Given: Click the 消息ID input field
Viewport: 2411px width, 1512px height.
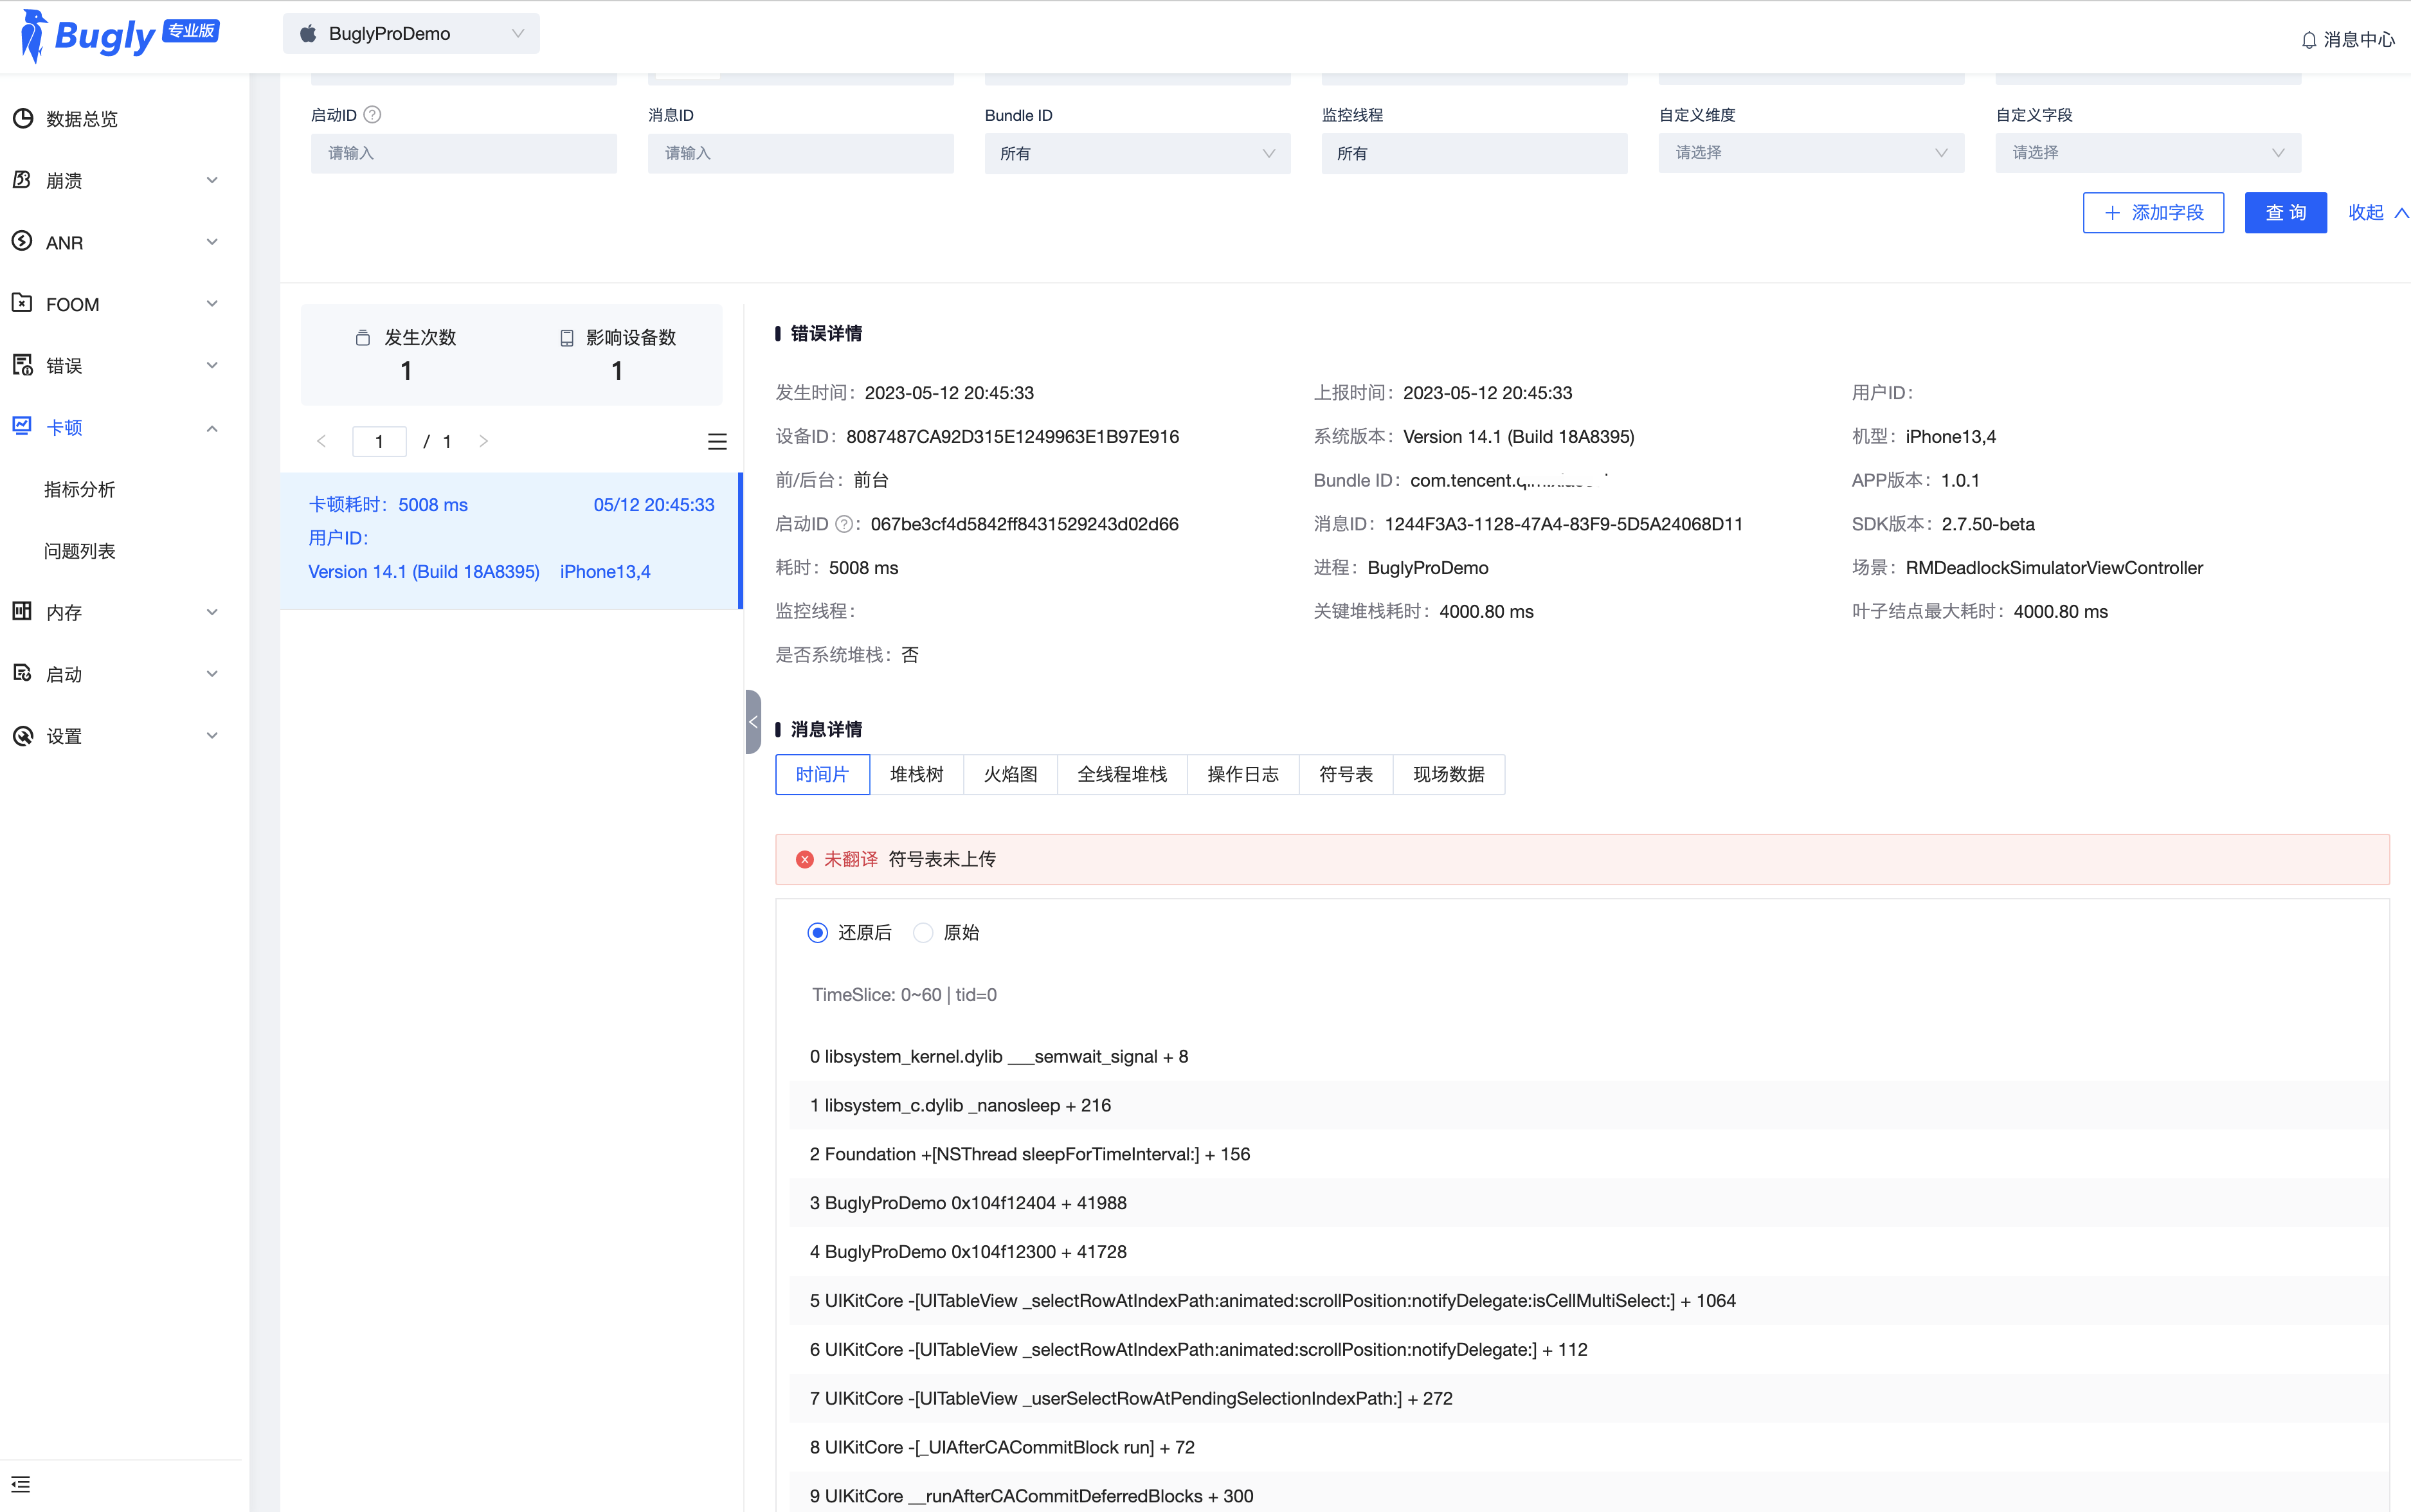Looking at the screenshot, I should click(x=801, y=153).
